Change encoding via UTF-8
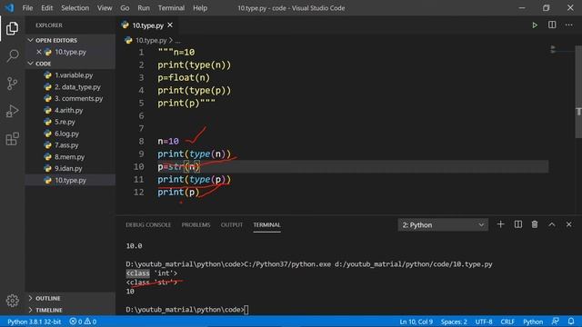This screenshot has height=327, width=582. coord(484,322)
